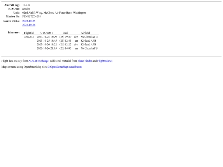This screenshot has height=167, width=223.
Task: Click the Airfield column header
Action: click(85, 33)
